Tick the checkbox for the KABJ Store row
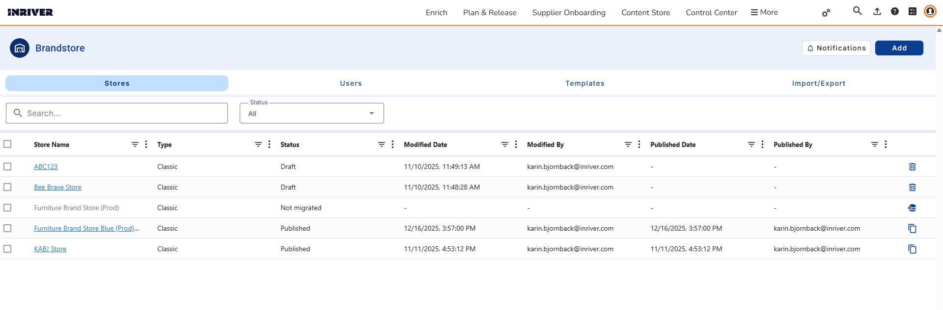Viewport: 943px width, 310px height. [x=7, y=249]
